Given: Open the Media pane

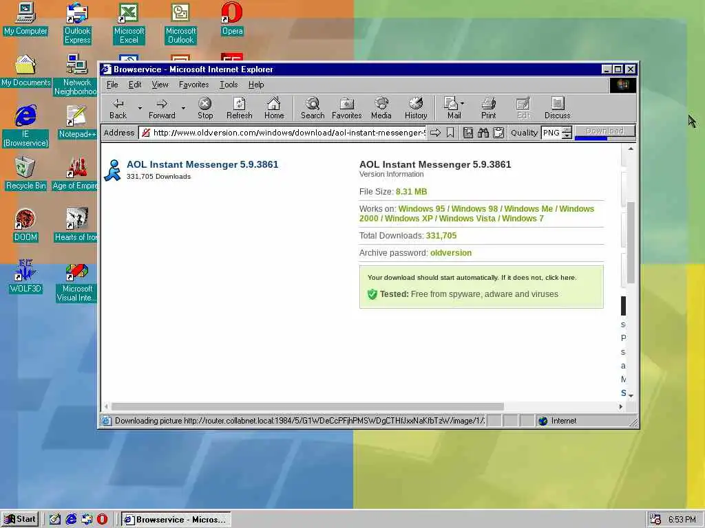Looking at the screenshot, I should (381, 109).
